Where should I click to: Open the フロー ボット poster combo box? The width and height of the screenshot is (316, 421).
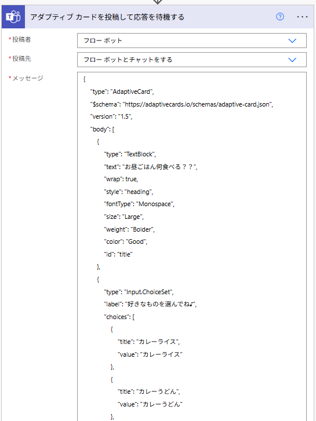click(192, 41)
